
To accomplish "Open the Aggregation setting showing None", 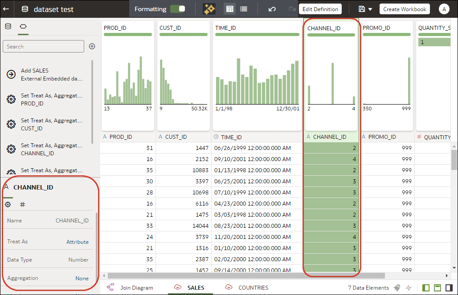I will point(82,278).
